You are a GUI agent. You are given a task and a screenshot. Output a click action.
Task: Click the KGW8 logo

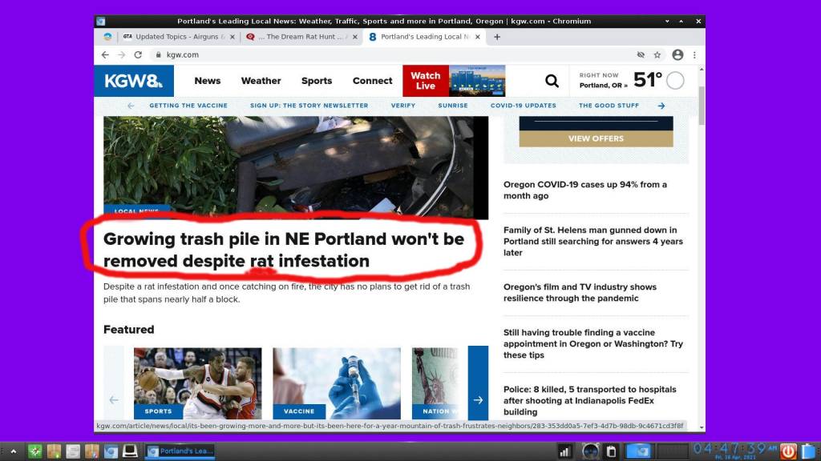point(134,81)
